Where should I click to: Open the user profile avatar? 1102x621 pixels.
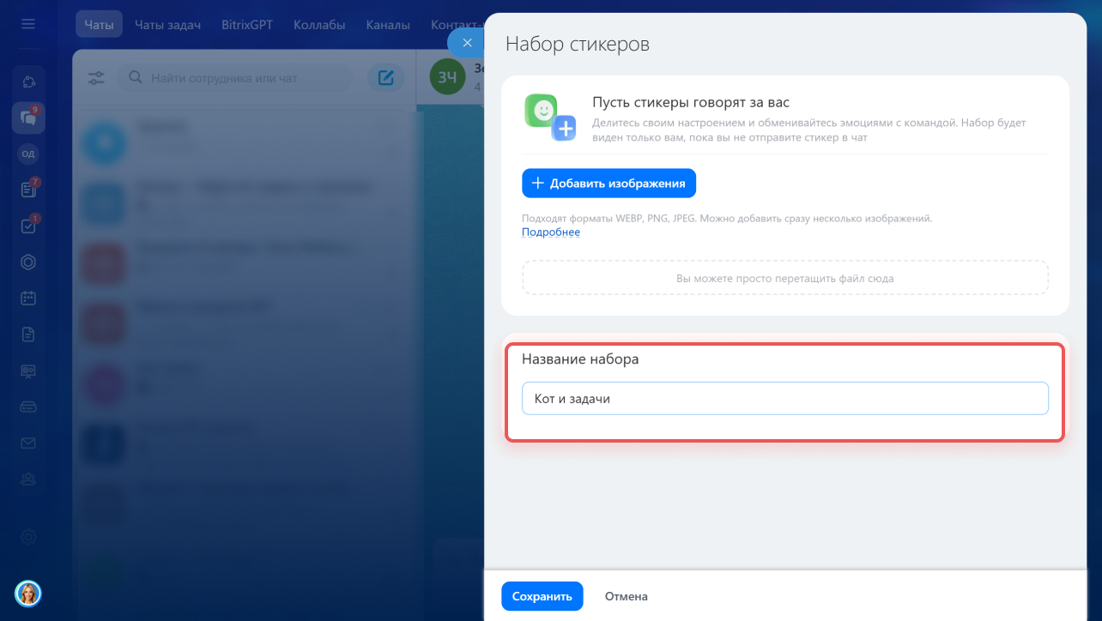(x=28, y=593)
